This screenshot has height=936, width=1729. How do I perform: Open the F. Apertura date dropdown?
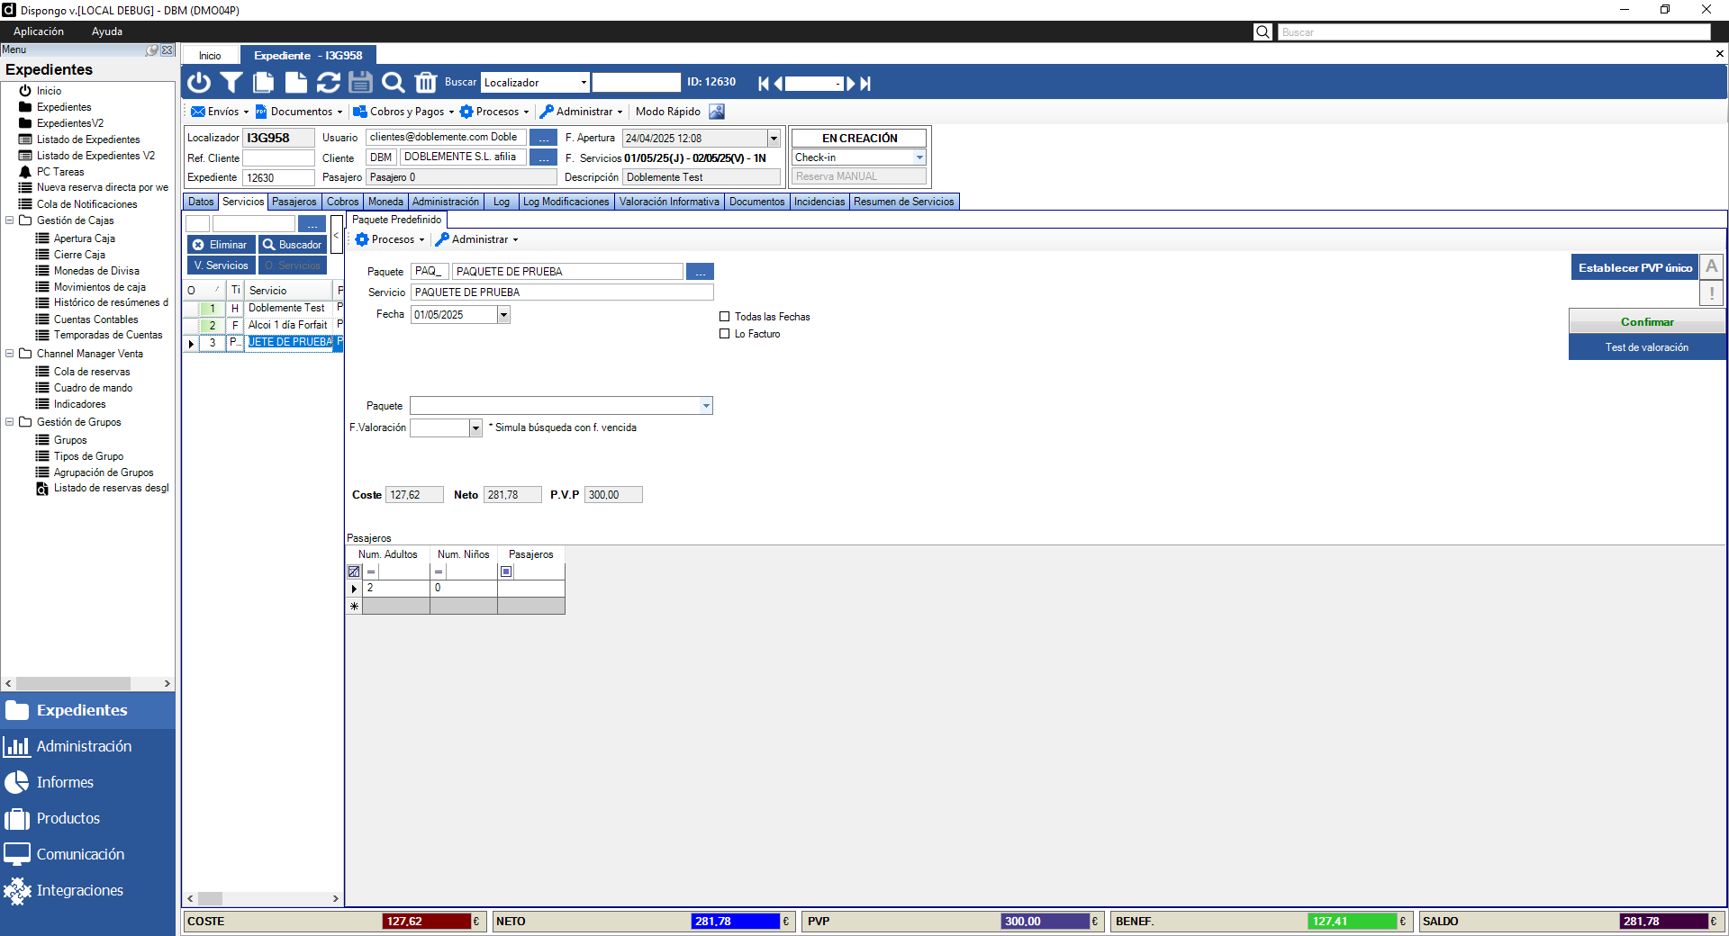click(x=774, y=139)
